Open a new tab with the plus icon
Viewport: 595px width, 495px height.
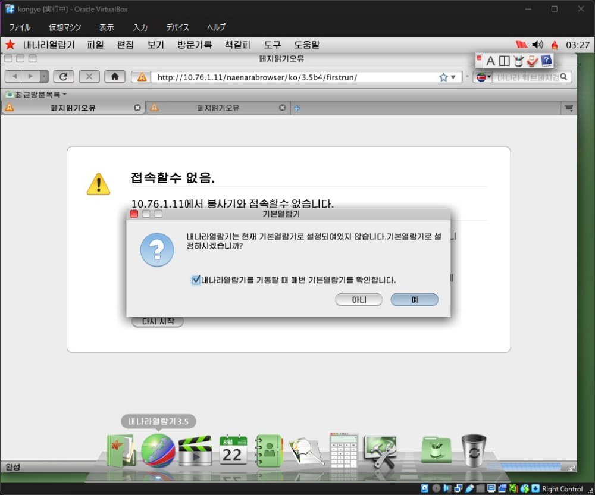pos(297,108)
